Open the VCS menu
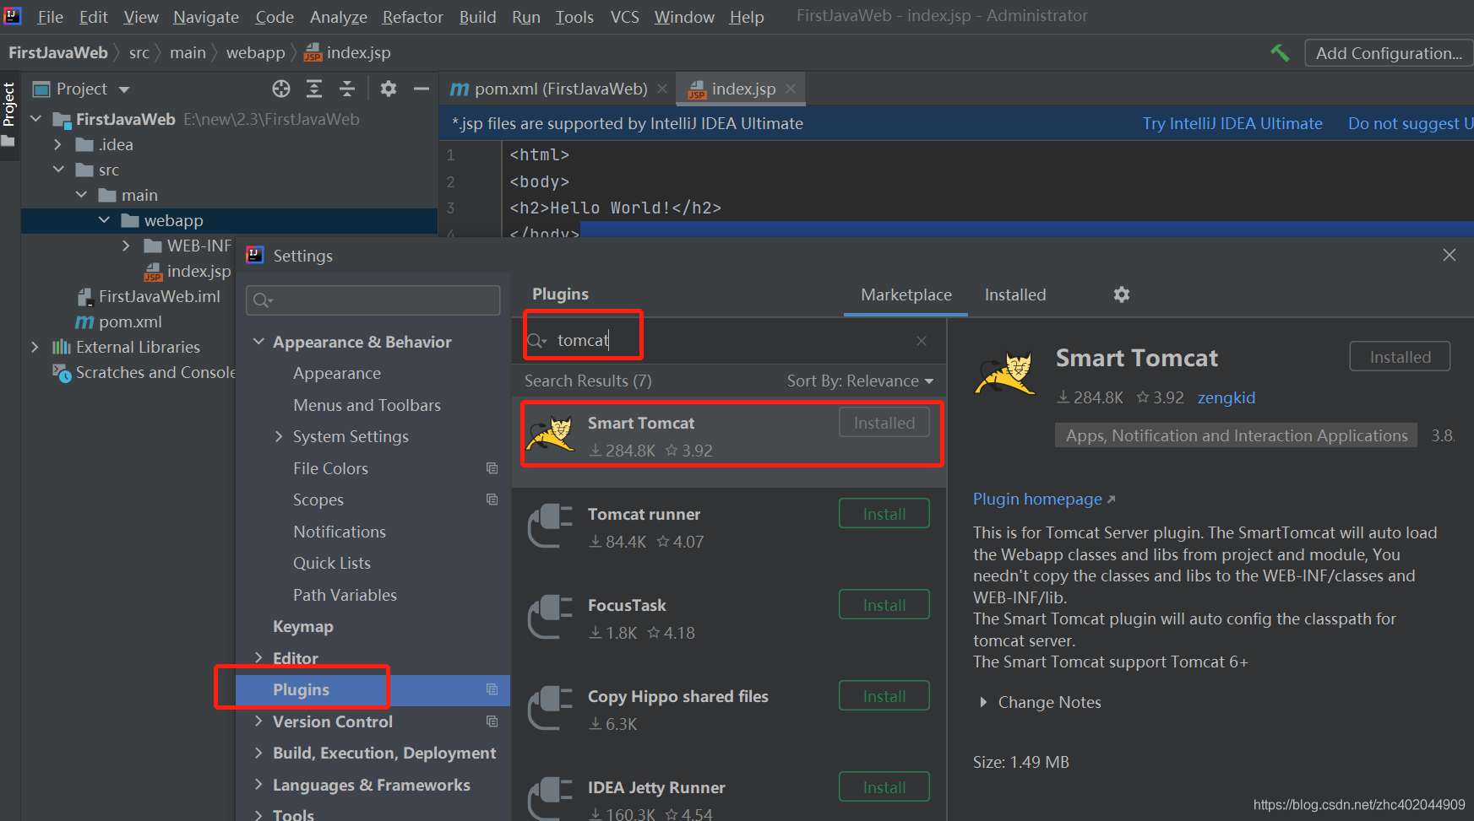Image resolution: width=1474 pixels, height=821 pixels. pos(624,17)
